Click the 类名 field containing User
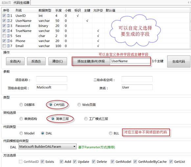Viewport: 191px width, 167px height. (137, 87)
